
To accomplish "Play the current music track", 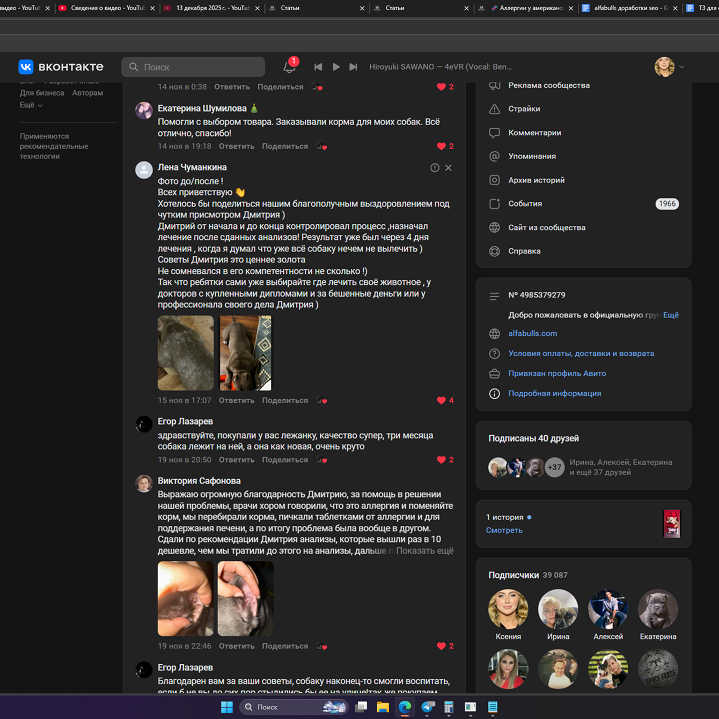I will 336,67.
